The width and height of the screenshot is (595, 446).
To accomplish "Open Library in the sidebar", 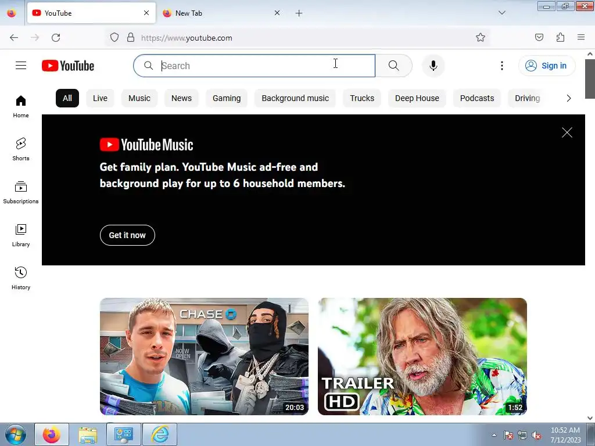I will (x=21, y=236).
